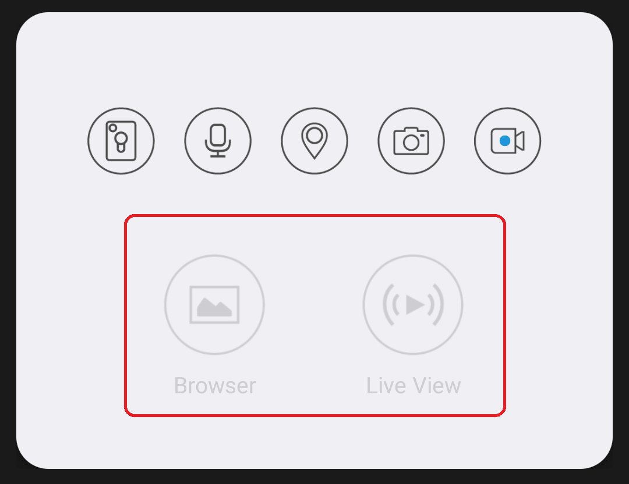
Task: Tap the dashcam device icon
Action: click(121, 141)
